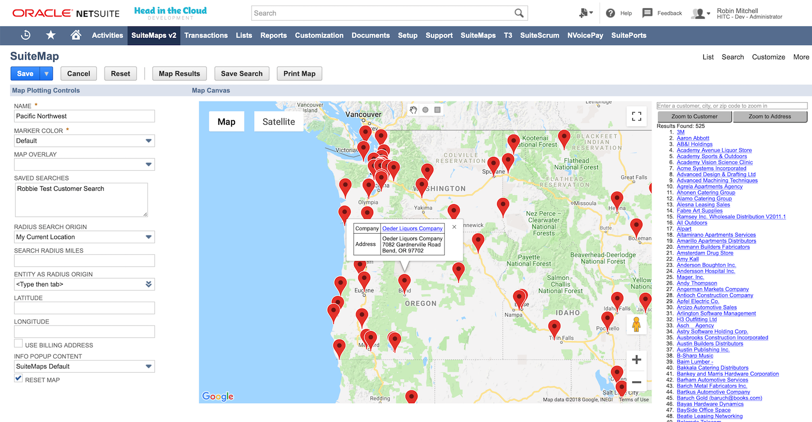
Task: Go to the Home icon
Action: pyautogui.click(x=76, y=35)
